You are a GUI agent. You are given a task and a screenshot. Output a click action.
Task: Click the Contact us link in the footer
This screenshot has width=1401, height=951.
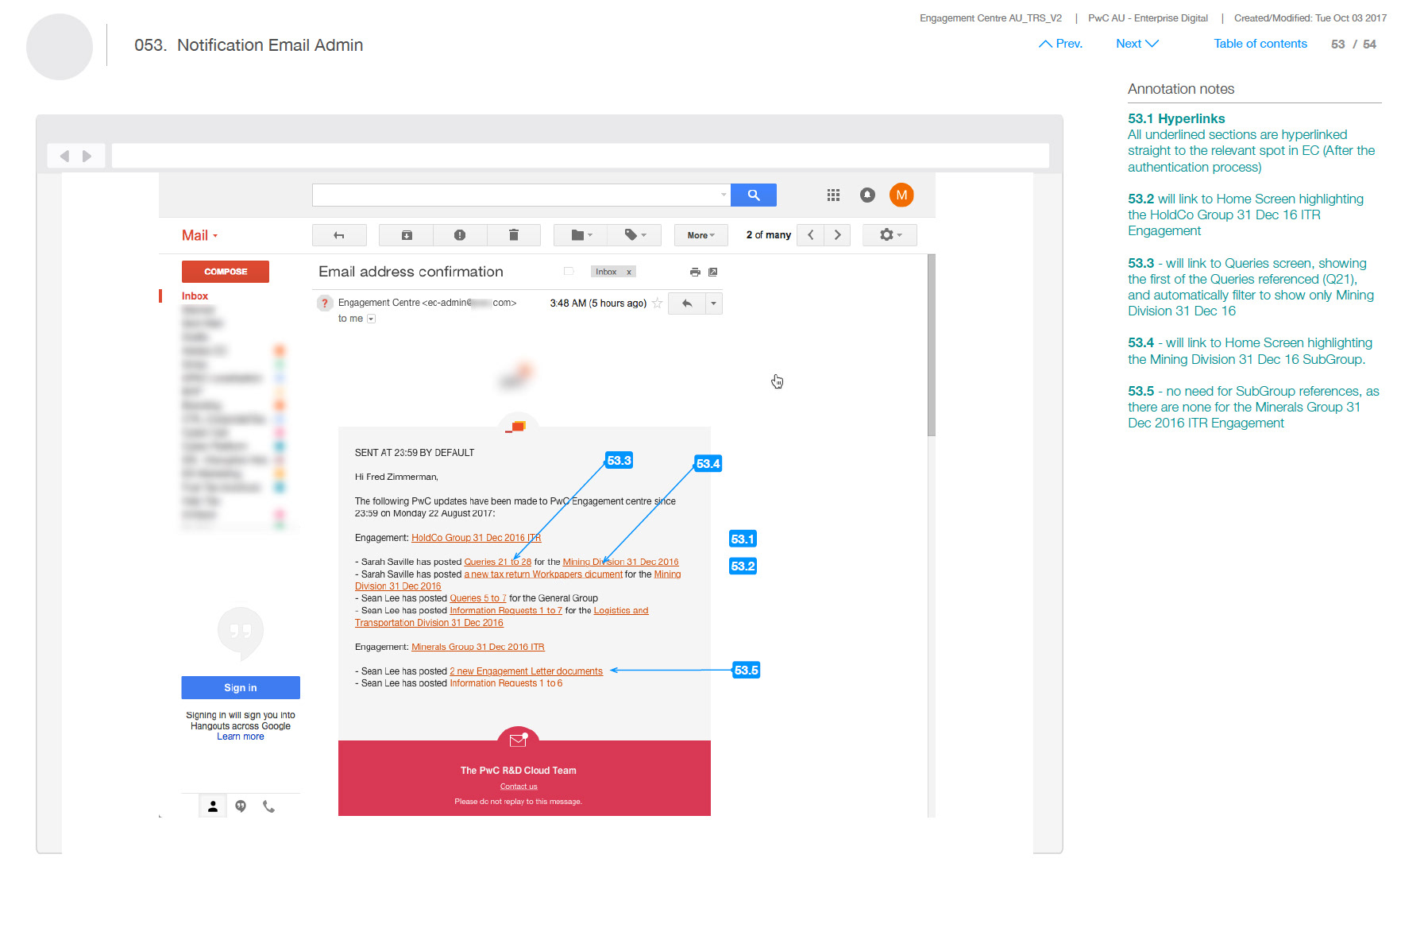click(519, 787)
